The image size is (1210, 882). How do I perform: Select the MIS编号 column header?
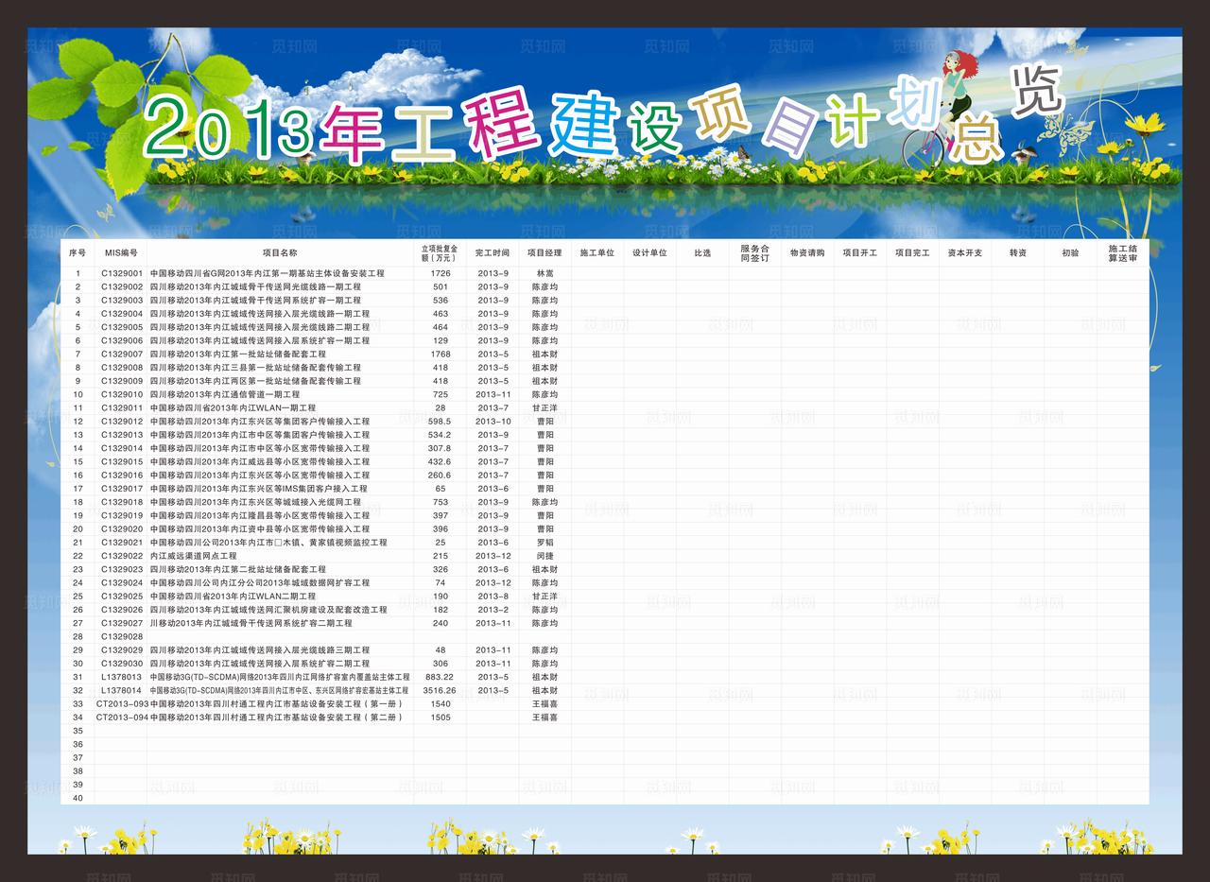[x=122, y=252]
